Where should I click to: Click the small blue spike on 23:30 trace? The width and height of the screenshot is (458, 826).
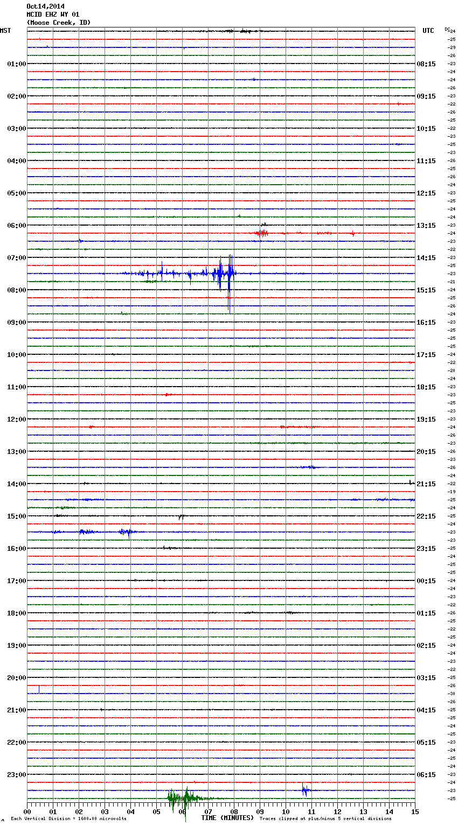coord(304,790)
